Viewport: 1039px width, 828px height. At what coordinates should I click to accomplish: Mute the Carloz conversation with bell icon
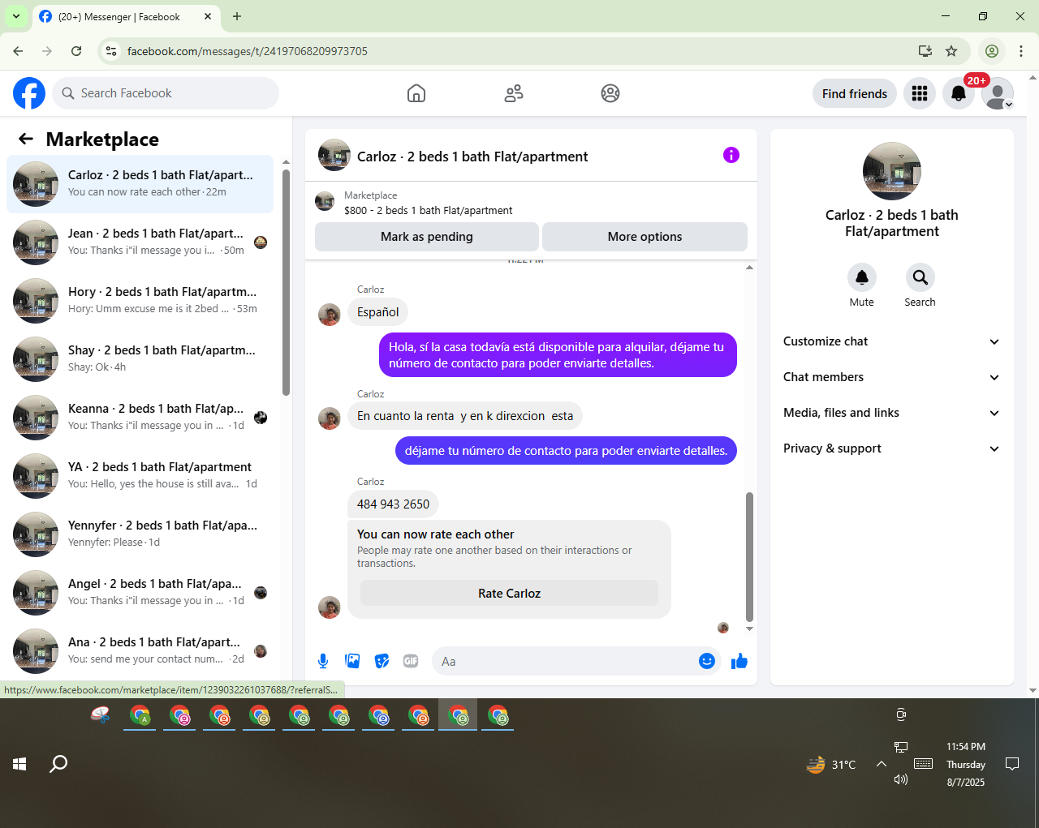point(862,277)
